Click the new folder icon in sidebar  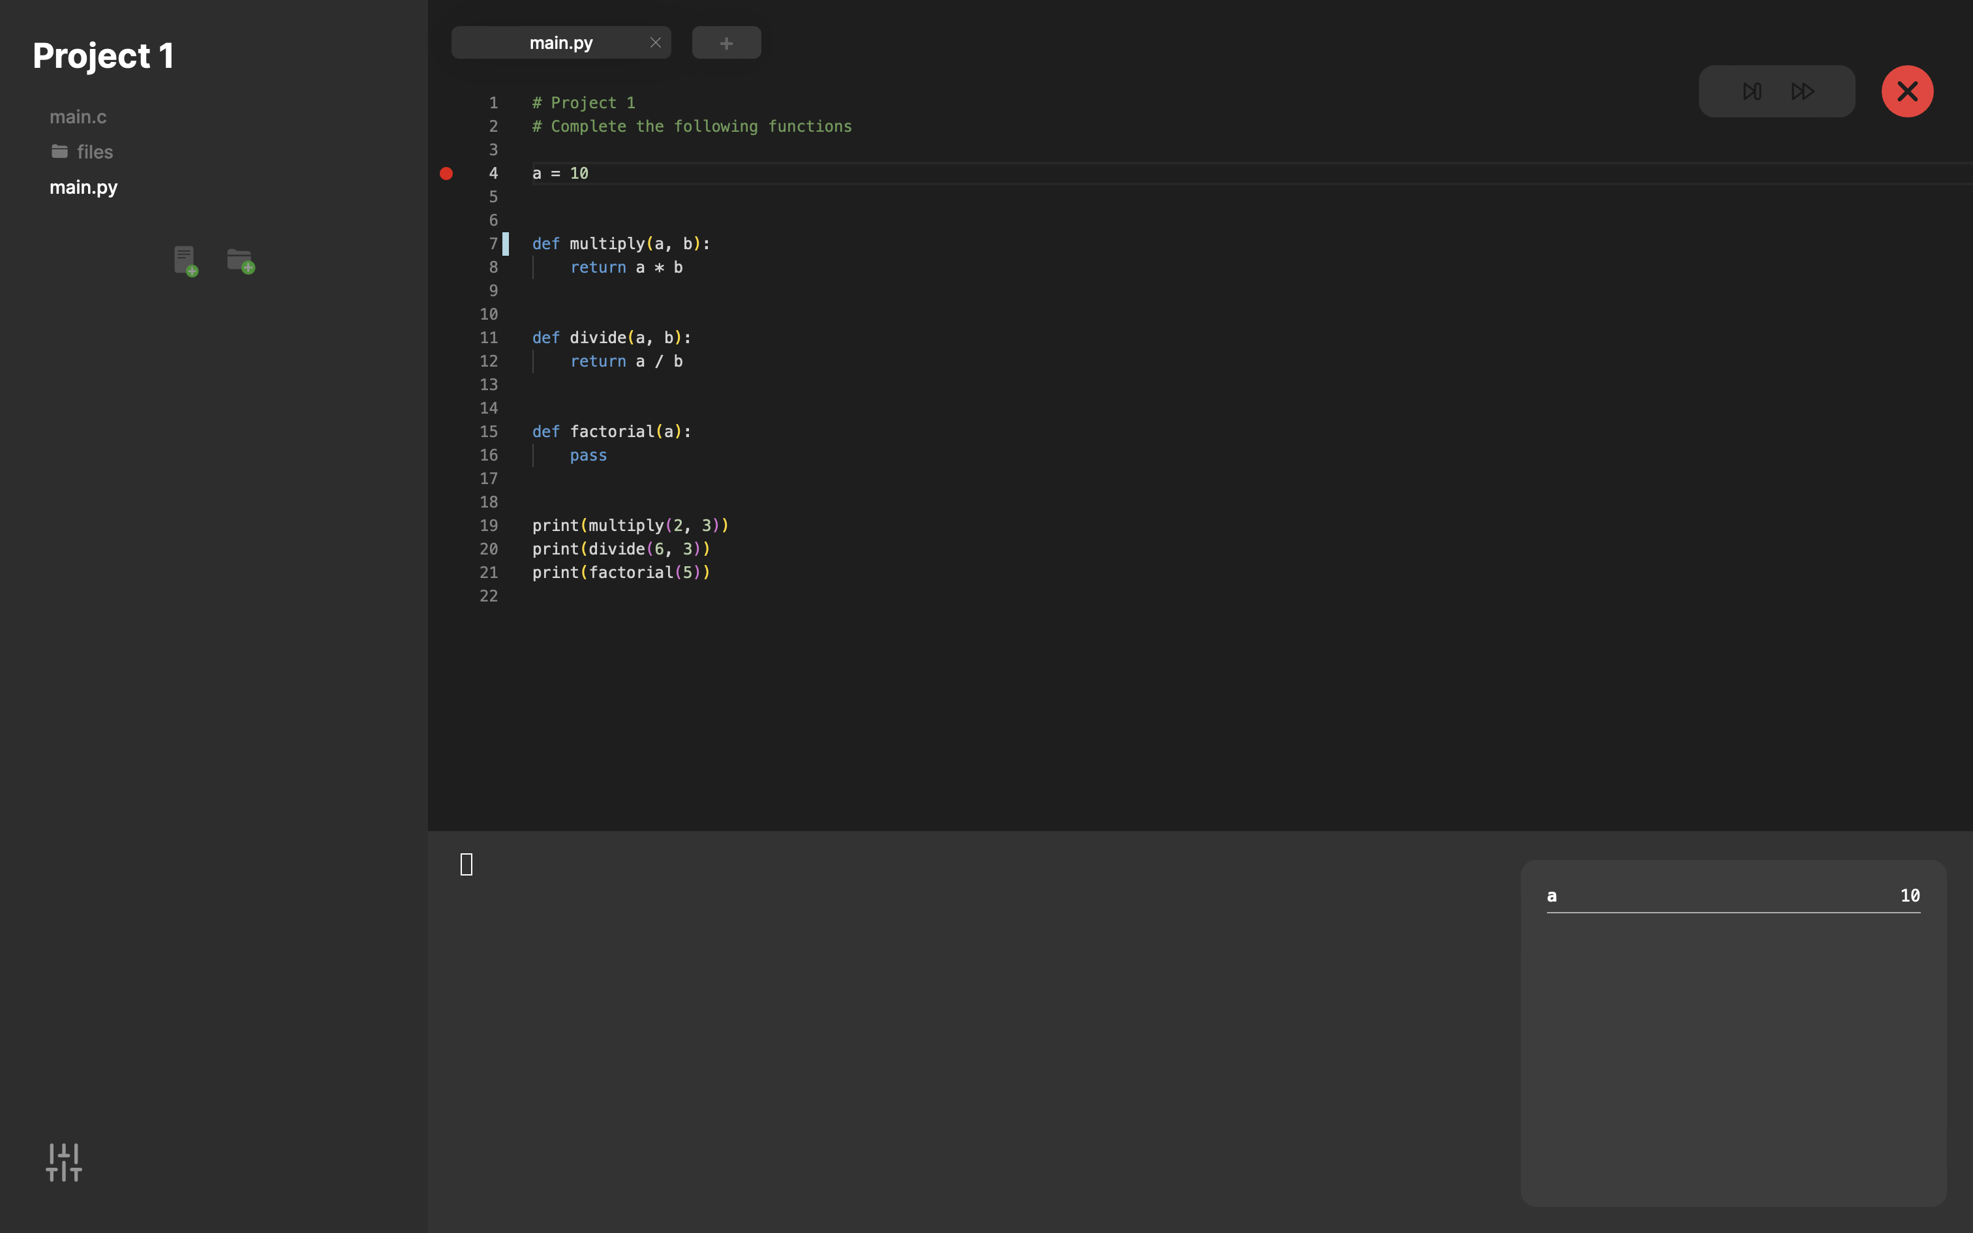pos(241,261)
